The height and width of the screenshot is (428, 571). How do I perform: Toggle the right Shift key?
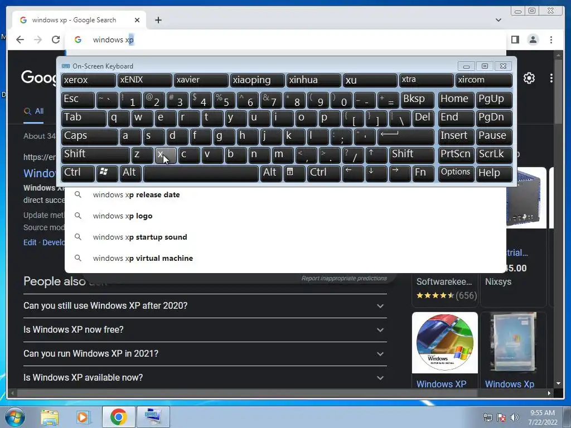pyautogui.click(x=411, y=155)
